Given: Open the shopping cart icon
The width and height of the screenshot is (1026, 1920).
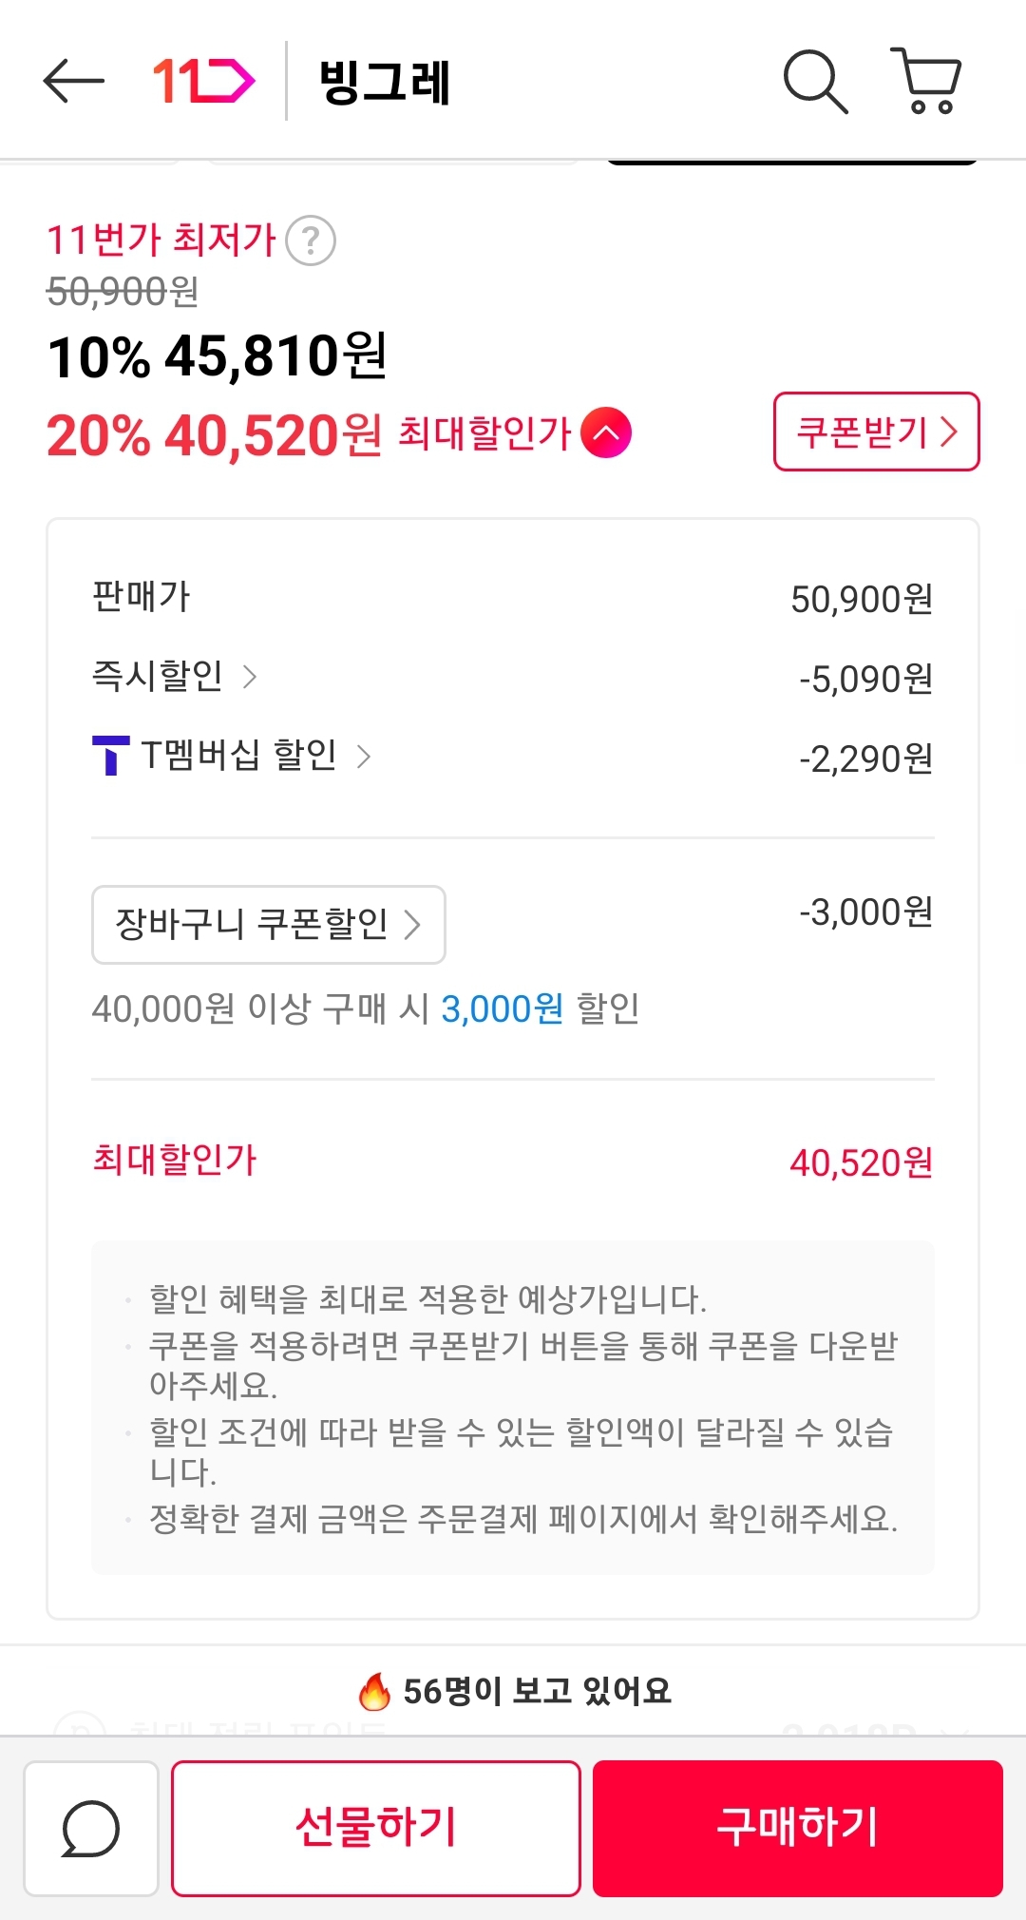Looking at the screenshot, I should (x=927, y=81).
